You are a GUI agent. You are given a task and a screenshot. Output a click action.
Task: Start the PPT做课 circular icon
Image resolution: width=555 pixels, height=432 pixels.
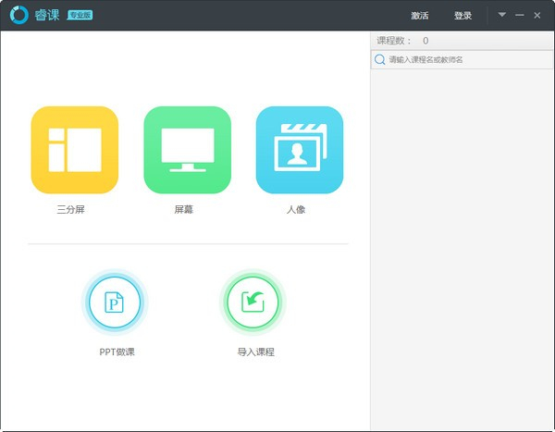[114, 302]
